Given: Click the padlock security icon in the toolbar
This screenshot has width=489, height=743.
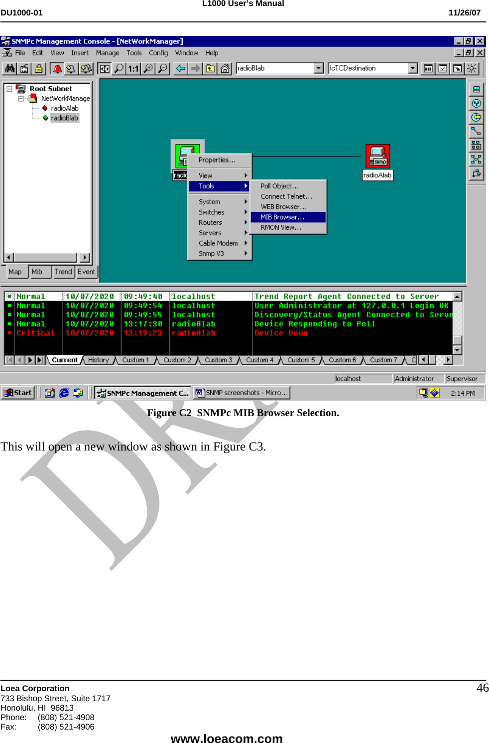Looking at the screenshot, I should 37,68.
